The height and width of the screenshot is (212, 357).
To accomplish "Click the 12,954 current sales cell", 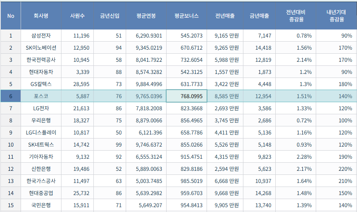I will [x=259, y=96].
